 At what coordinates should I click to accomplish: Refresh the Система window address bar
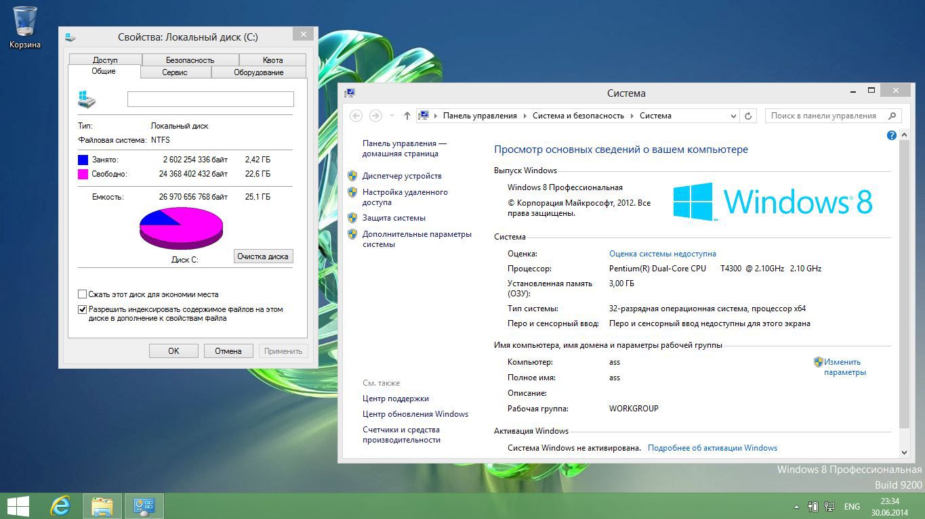click(x=748, y=116)
